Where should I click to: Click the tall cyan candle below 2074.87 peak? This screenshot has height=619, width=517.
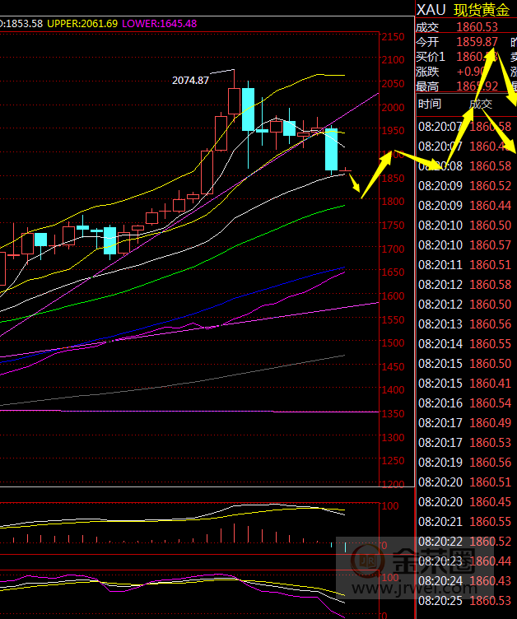(x=247, y=109)
